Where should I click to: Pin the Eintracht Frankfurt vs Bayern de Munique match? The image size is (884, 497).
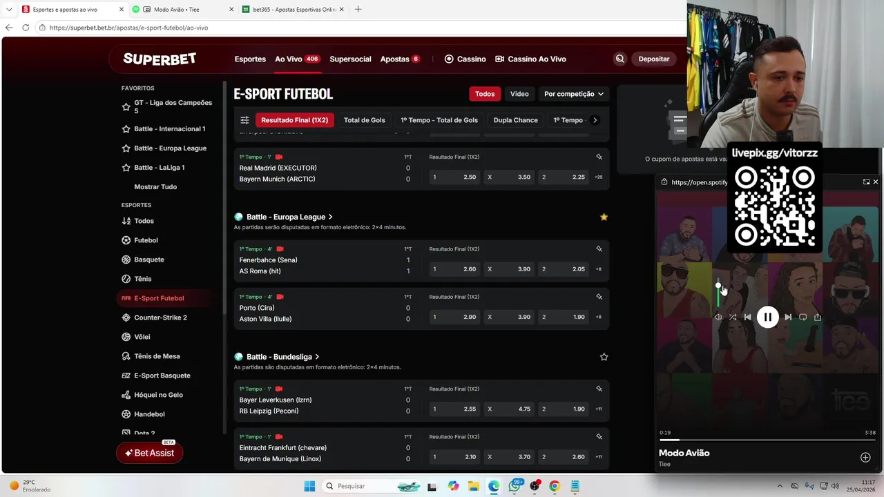[x=599, y=437]
